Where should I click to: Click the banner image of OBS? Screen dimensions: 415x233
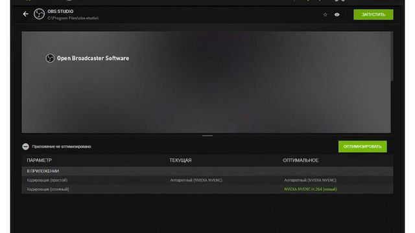(206, 82)
